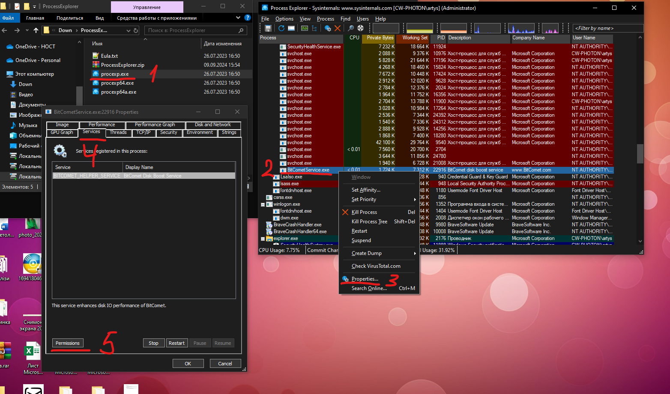Viewport: 670px width, 394px height.
Task: Toggle the process tree view icon
Action: [x=314, y=28]
